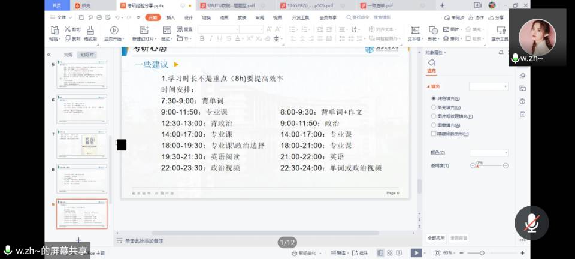
Task: Click the 全部应用 apply-to-all button
Action: click(435, 238)
